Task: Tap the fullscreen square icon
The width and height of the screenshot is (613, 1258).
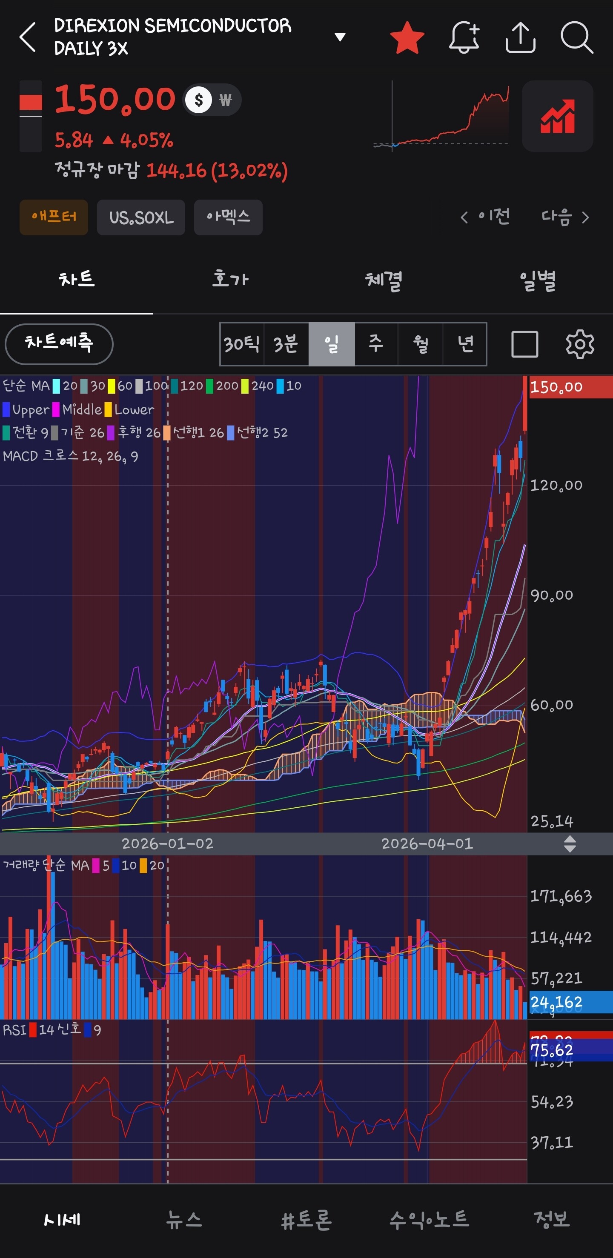Action: point(524,344)
